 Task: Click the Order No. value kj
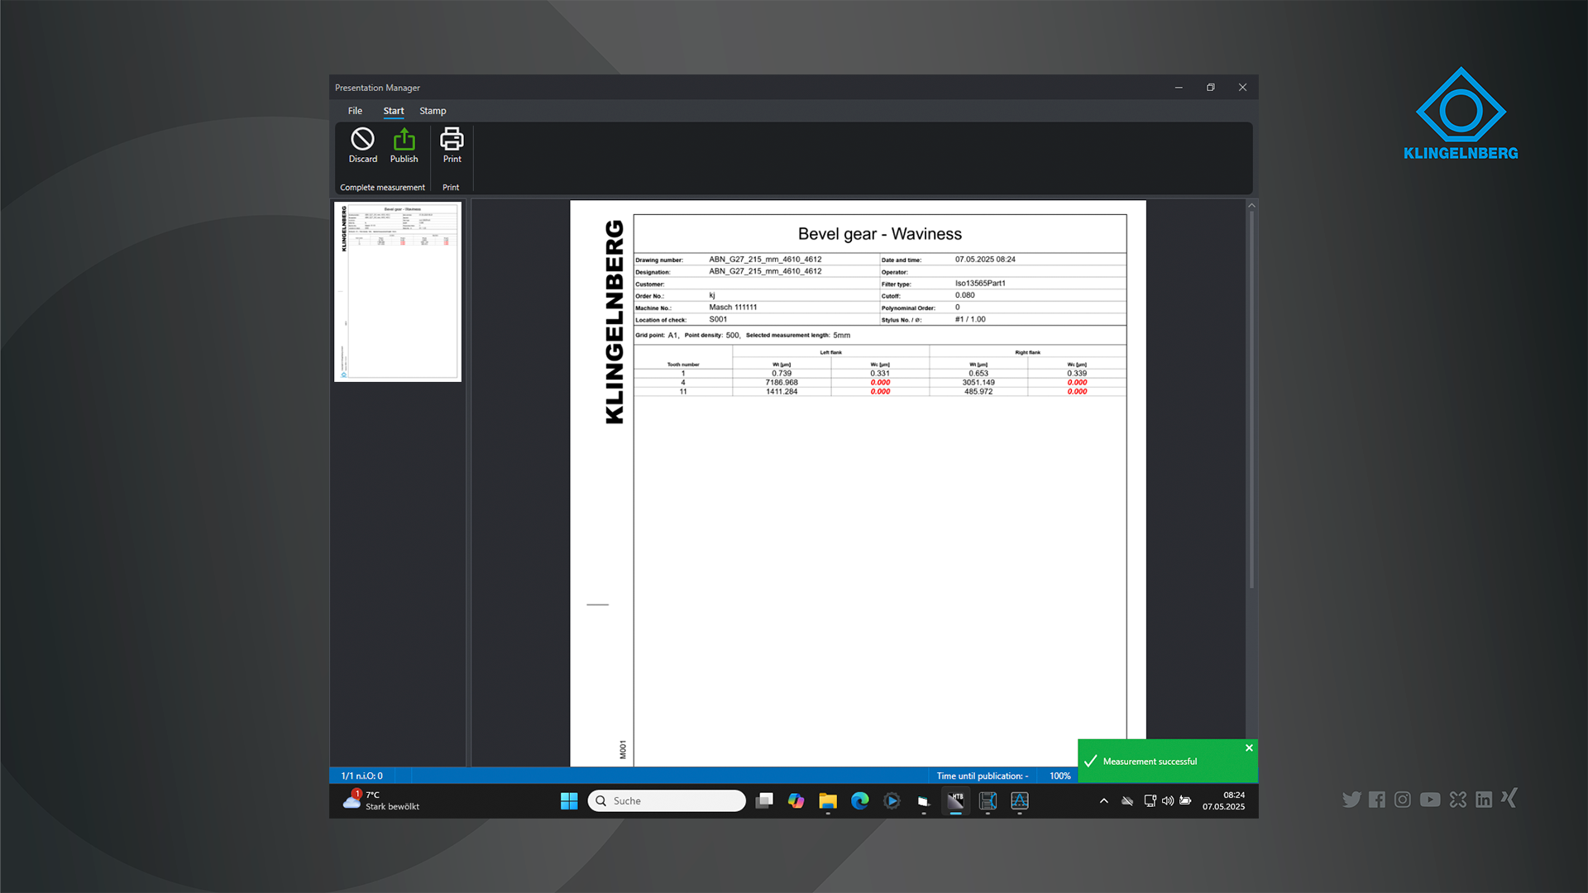point(712,295)
